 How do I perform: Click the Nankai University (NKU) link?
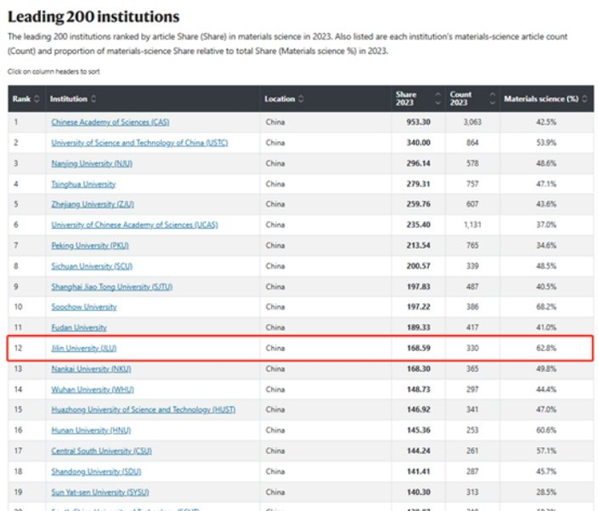click(x=91, y=368)
